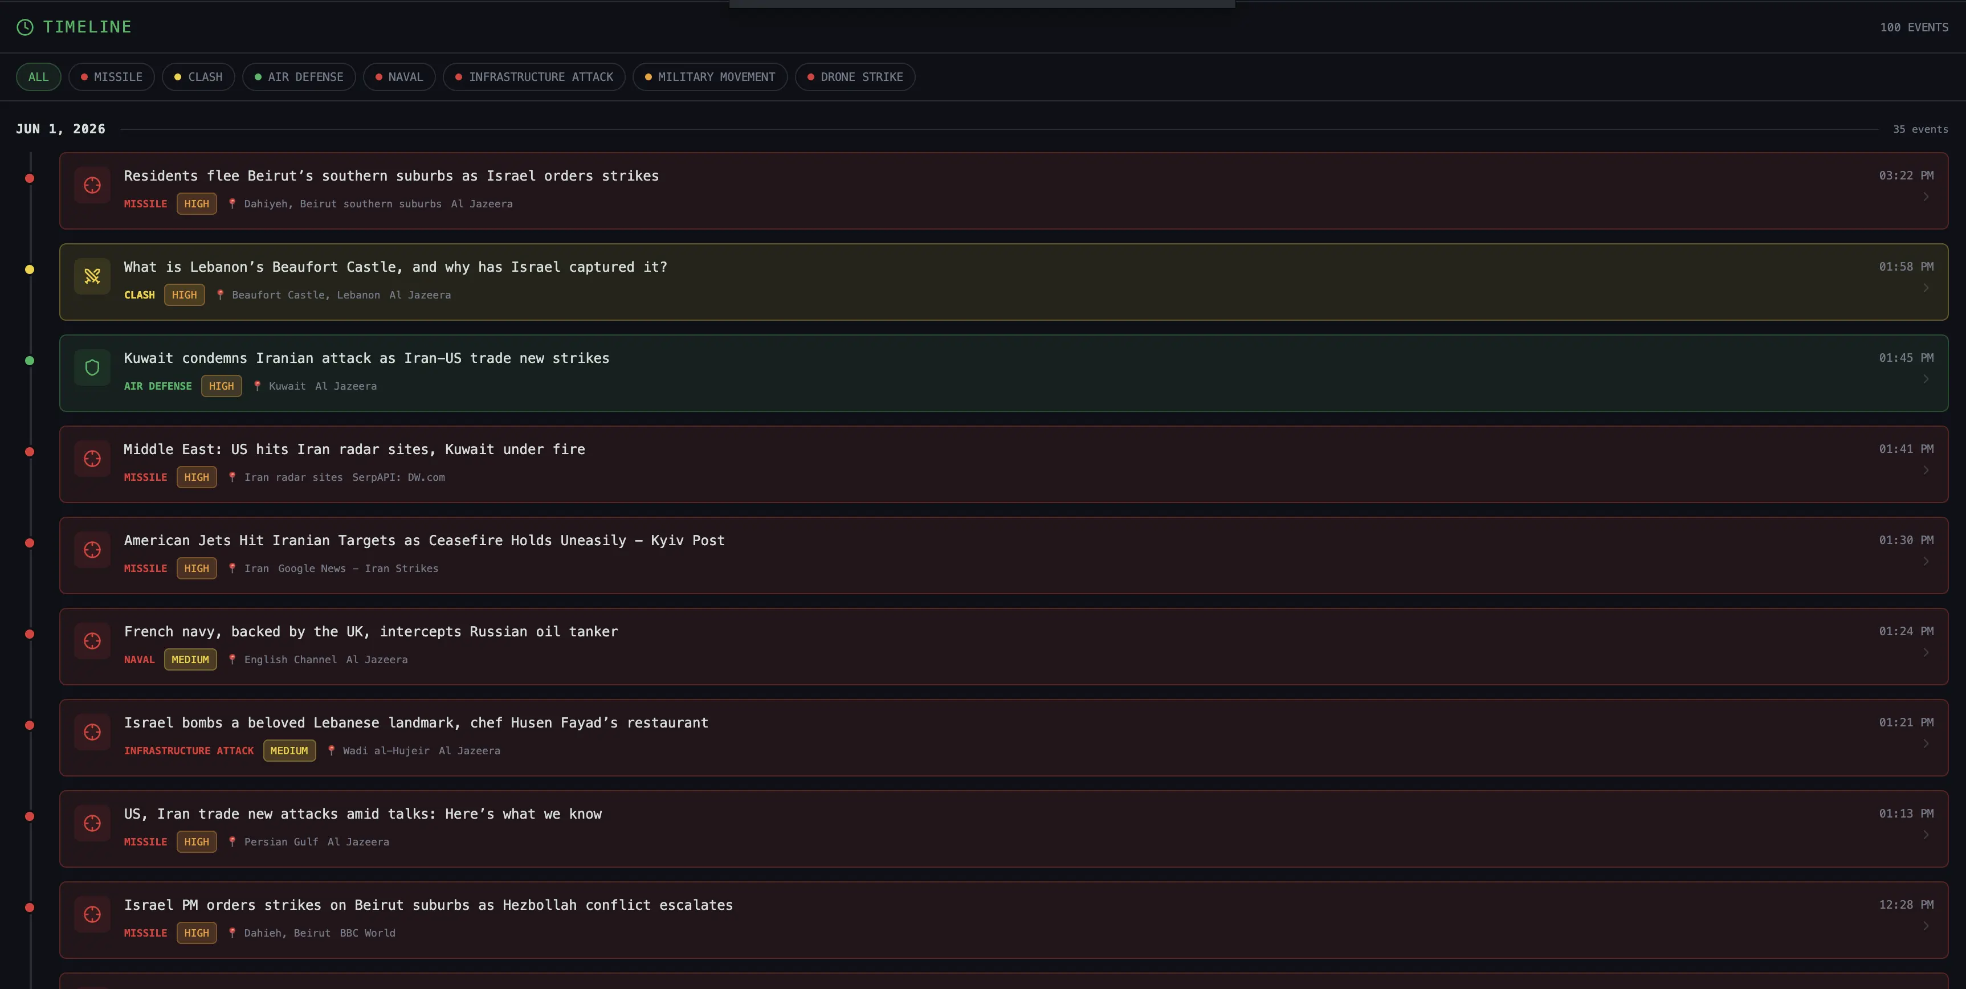This screenshot has width=1966, height=989.
Task: Click the target icon on US, Iran trade attacks row
Action: 92,823
